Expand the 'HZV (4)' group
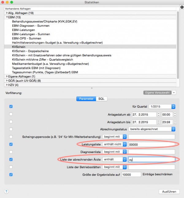 click(x=7, y=85)
